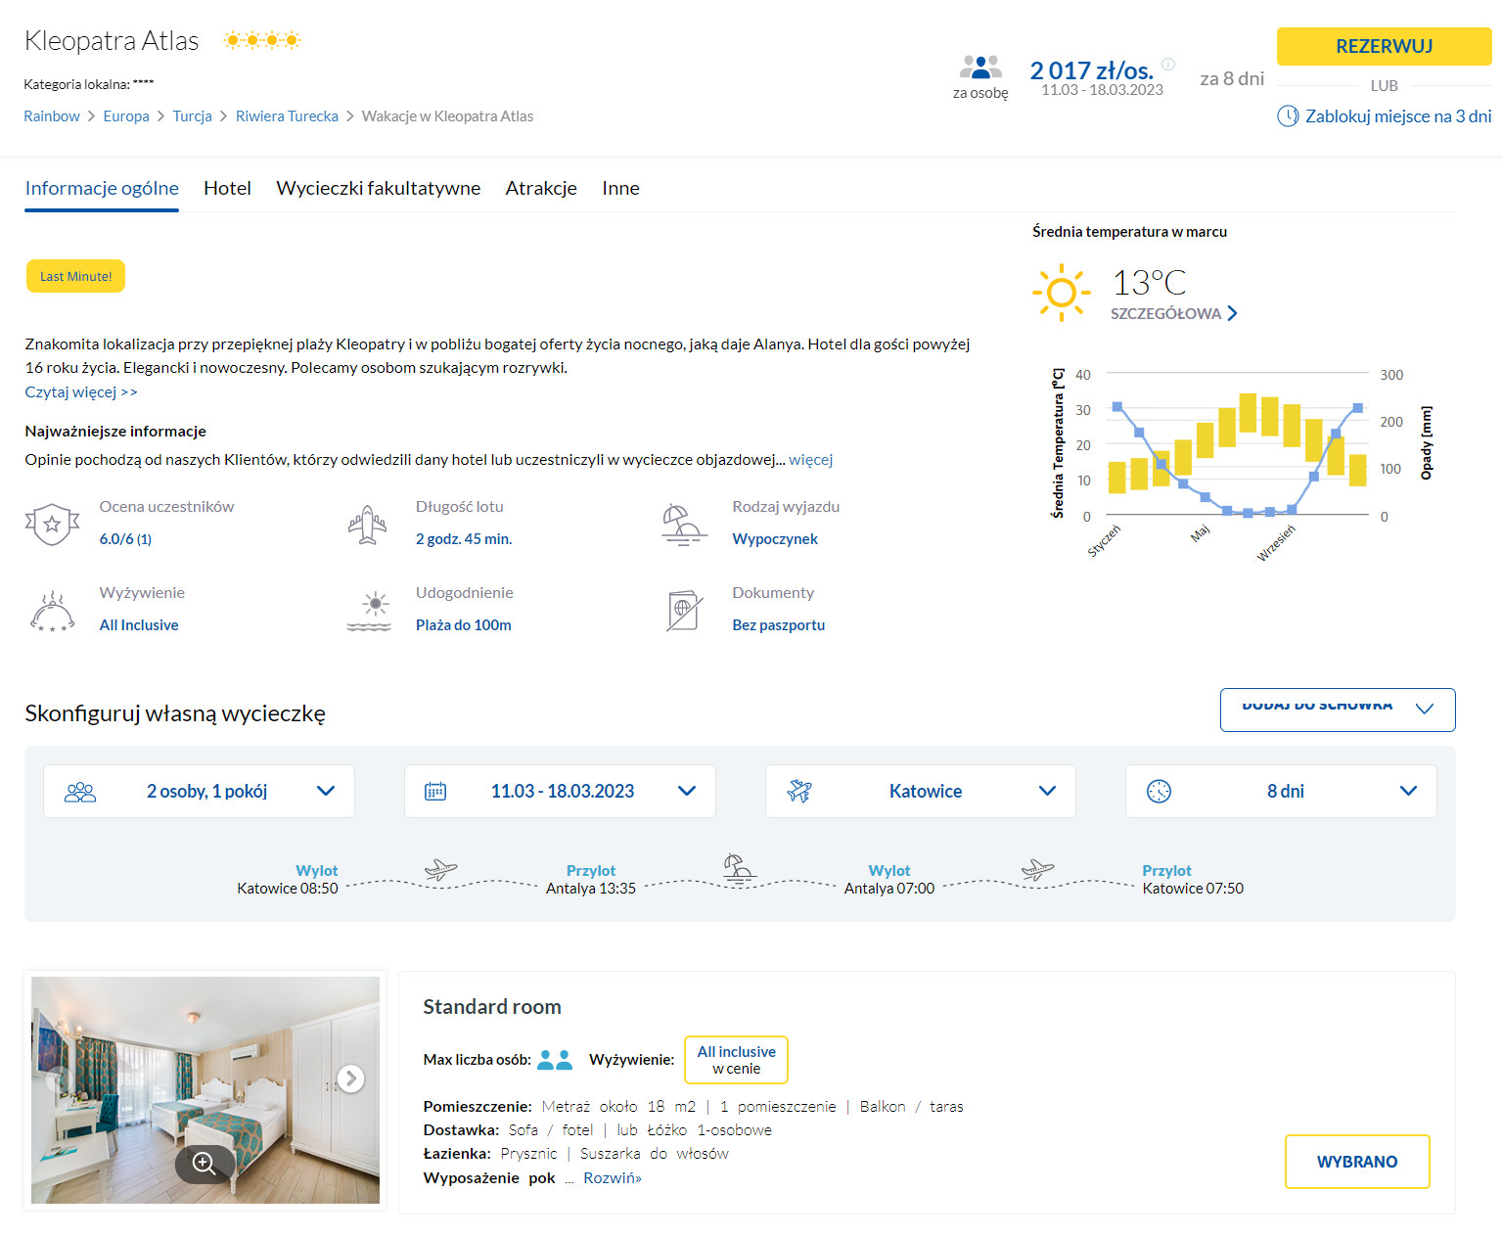Viewport: 1502px width, 1238px height.
Task: Click the clock icon next to Zablokuj miejsce
Action: coord(1288,116)
